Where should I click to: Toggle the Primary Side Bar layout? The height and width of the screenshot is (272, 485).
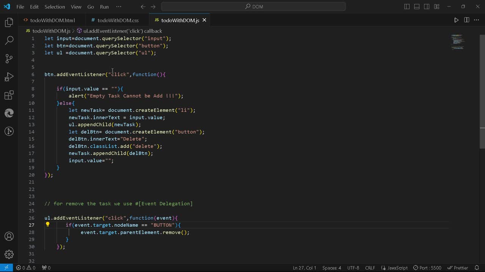point(407,7)
